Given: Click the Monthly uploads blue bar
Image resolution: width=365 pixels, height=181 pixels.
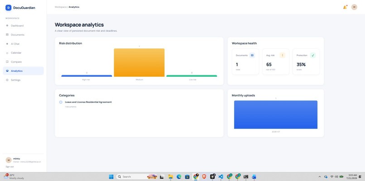Looking at the screenshot, I should coord(276,115).
